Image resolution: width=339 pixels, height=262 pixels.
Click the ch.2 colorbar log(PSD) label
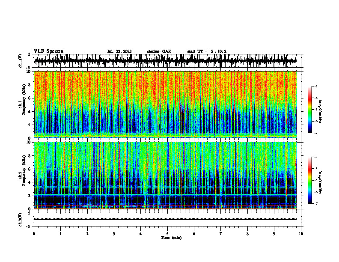[x=321, y=182]
